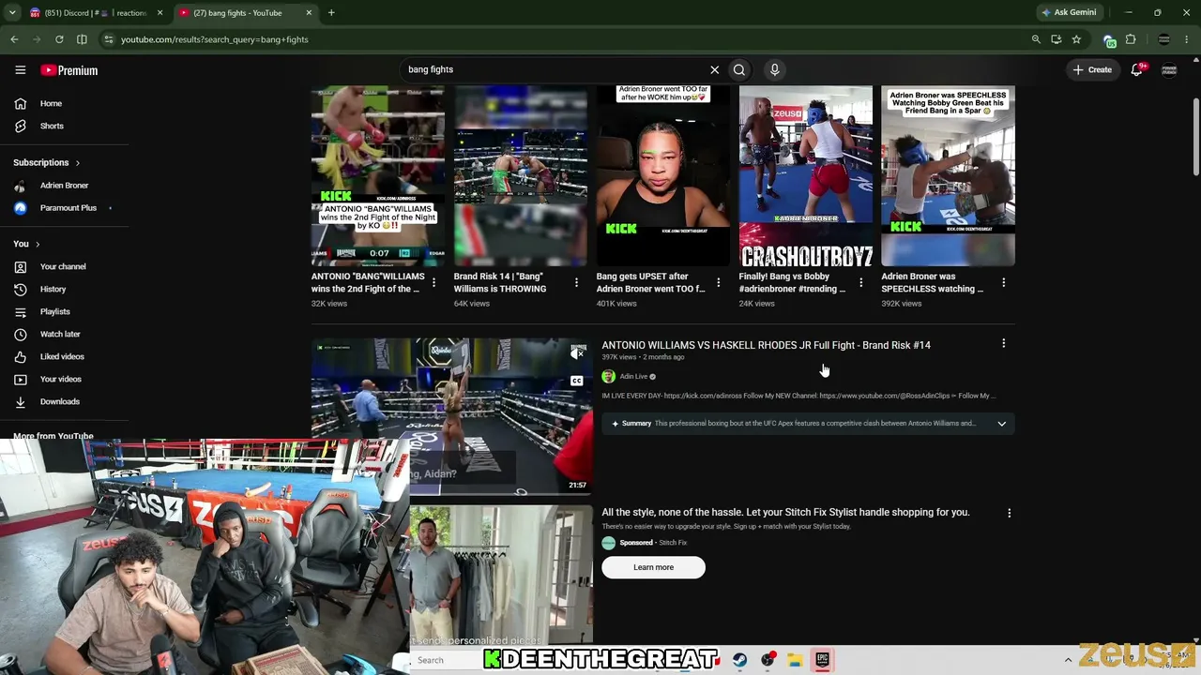
Task: Unmute the Antonio Williams video preview
Action: click(x=577, y=353)
